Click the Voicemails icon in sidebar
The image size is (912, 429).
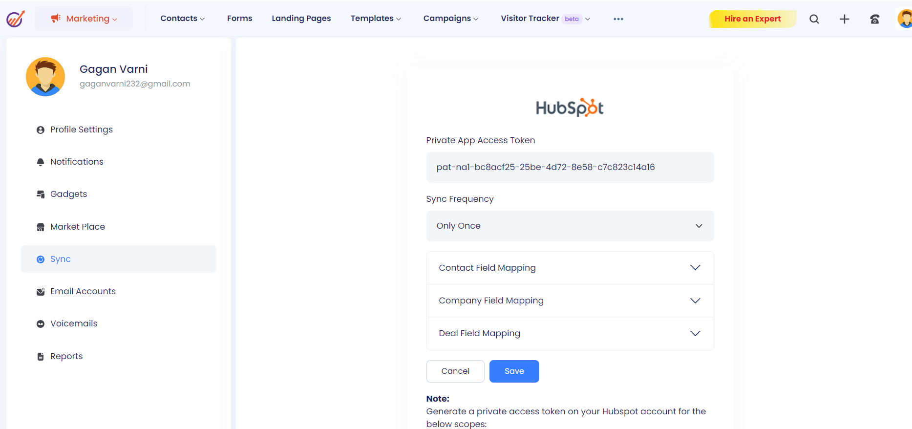[x=41, y=324]
